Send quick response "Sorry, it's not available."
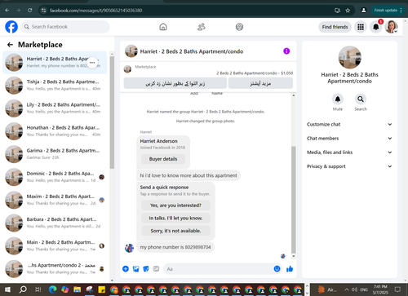This screenshot has height=296, width=408. pyautogui.click(x=175, y=231)
